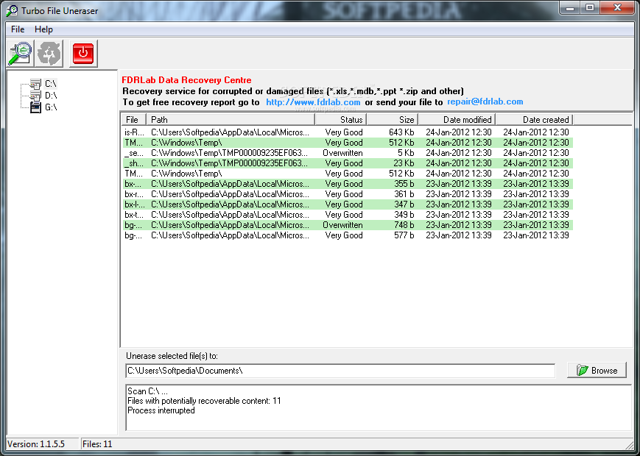This screenshot has width=640, height=456.
Task: Sort by the Date created column header
Action: pos(535,119)
